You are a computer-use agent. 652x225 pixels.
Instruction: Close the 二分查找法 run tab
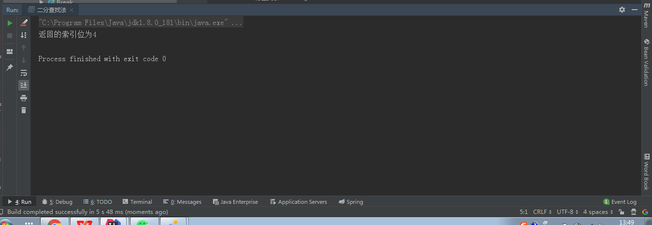tap(71, 10)
